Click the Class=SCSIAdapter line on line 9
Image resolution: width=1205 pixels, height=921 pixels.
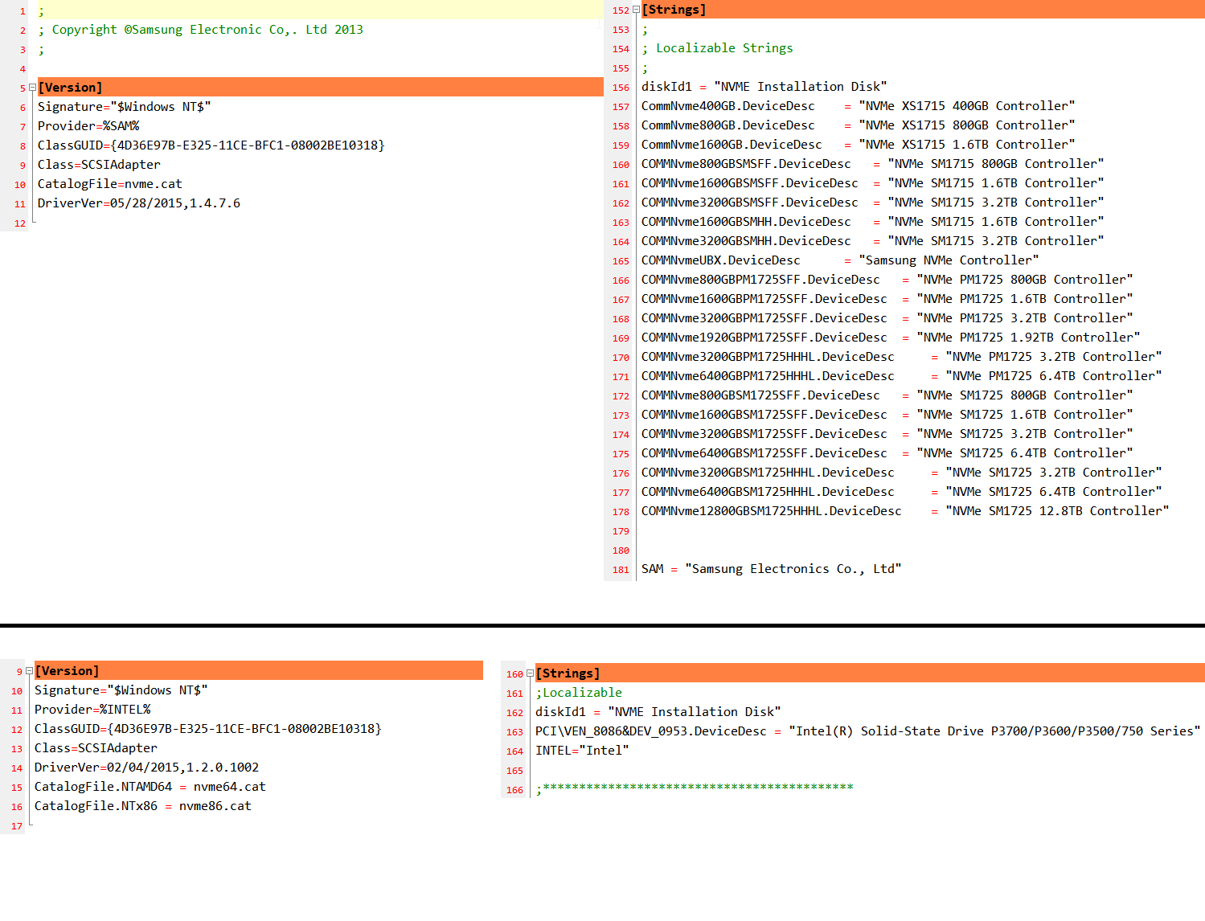[99, 165]
